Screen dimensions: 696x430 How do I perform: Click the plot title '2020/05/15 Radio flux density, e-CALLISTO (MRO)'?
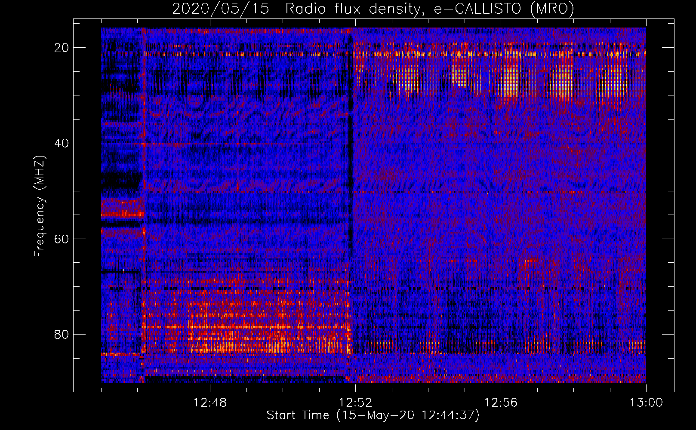373,9
